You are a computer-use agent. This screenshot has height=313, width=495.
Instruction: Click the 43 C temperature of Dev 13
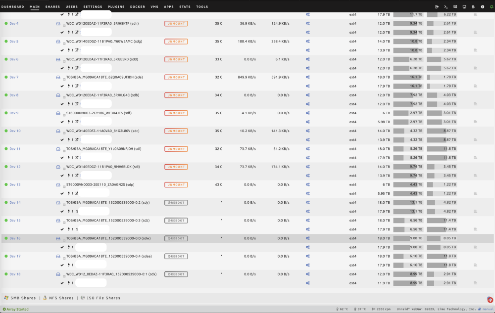click(218, 185)
